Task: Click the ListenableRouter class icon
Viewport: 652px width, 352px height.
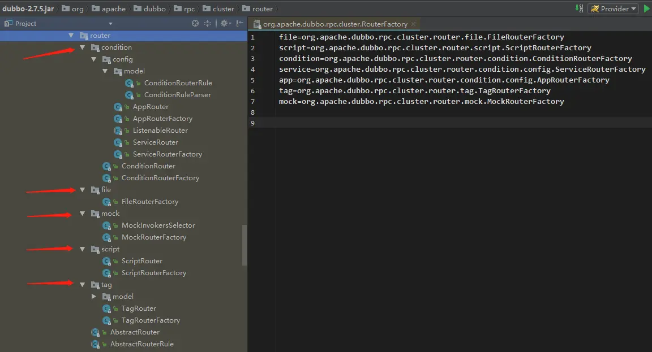Action: pyautogui.click(x=118, y=131)
